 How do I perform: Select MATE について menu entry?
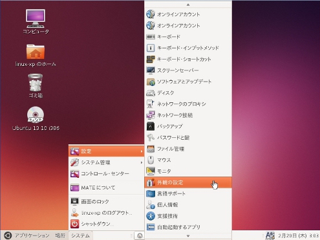tap(106, 188)
